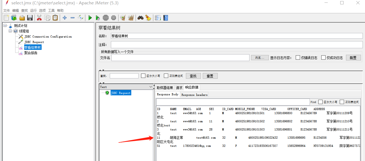This screenshot has height=161, width=365.
Task: Click the 重置 button
Action: pos(210,76)
